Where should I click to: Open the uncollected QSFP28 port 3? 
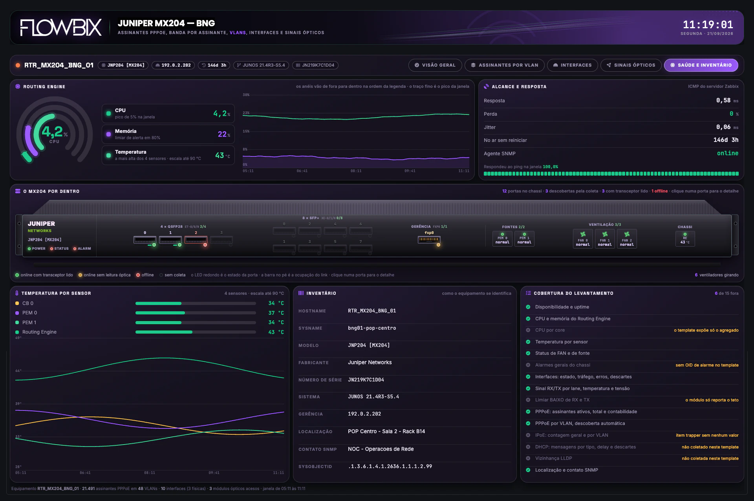[221, 240]
